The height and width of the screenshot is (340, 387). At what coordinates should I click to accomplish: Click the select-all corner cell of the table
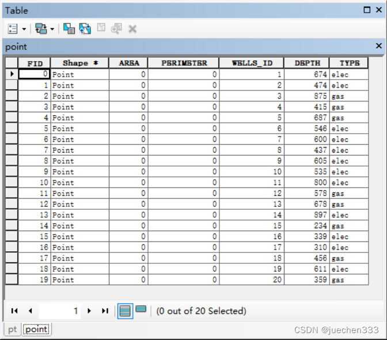(12, 63)
